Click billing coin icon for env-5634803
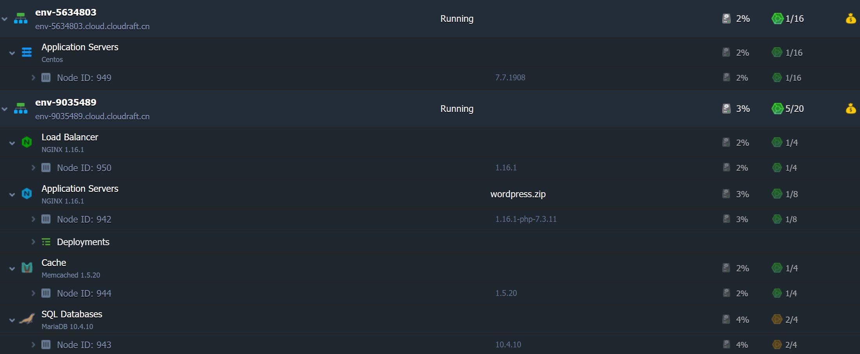 (x=851, y=18)
